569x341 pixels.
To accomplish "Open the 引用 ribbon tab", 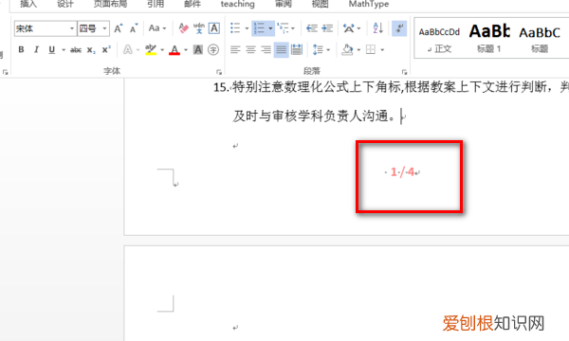I will 156,4.
